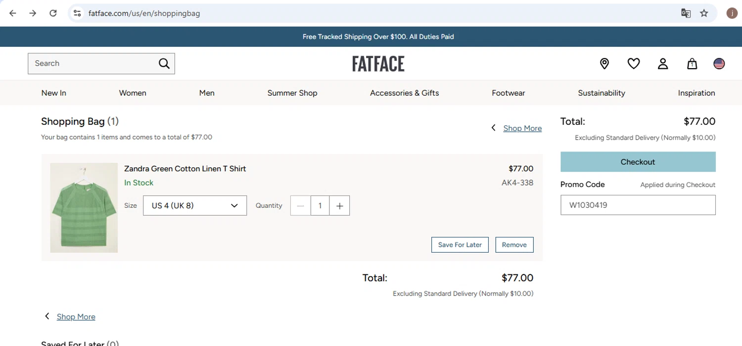Click product code AK4-338
742x346 pixels.
point(517,183)
